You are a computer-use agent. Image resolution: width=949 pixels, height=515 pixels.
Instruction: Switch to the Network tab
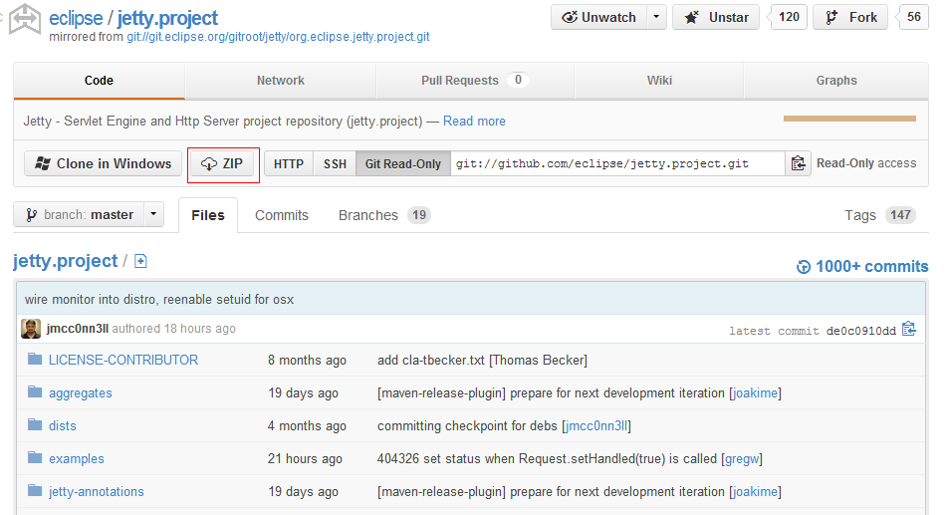[x=280, y=81]
